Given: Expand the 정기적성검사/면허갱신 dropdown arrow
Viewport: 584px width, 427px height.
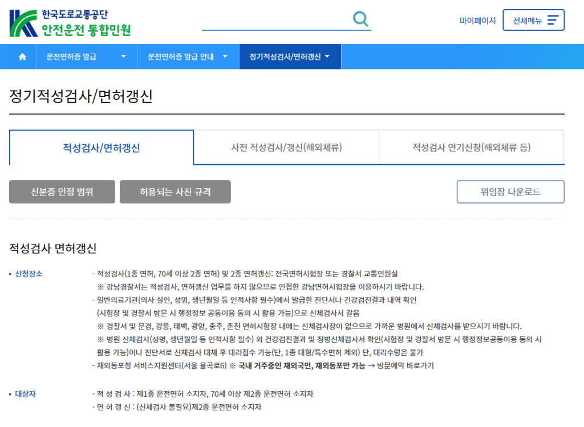Looking at the screenshot, I should click(x=326, y=56).
